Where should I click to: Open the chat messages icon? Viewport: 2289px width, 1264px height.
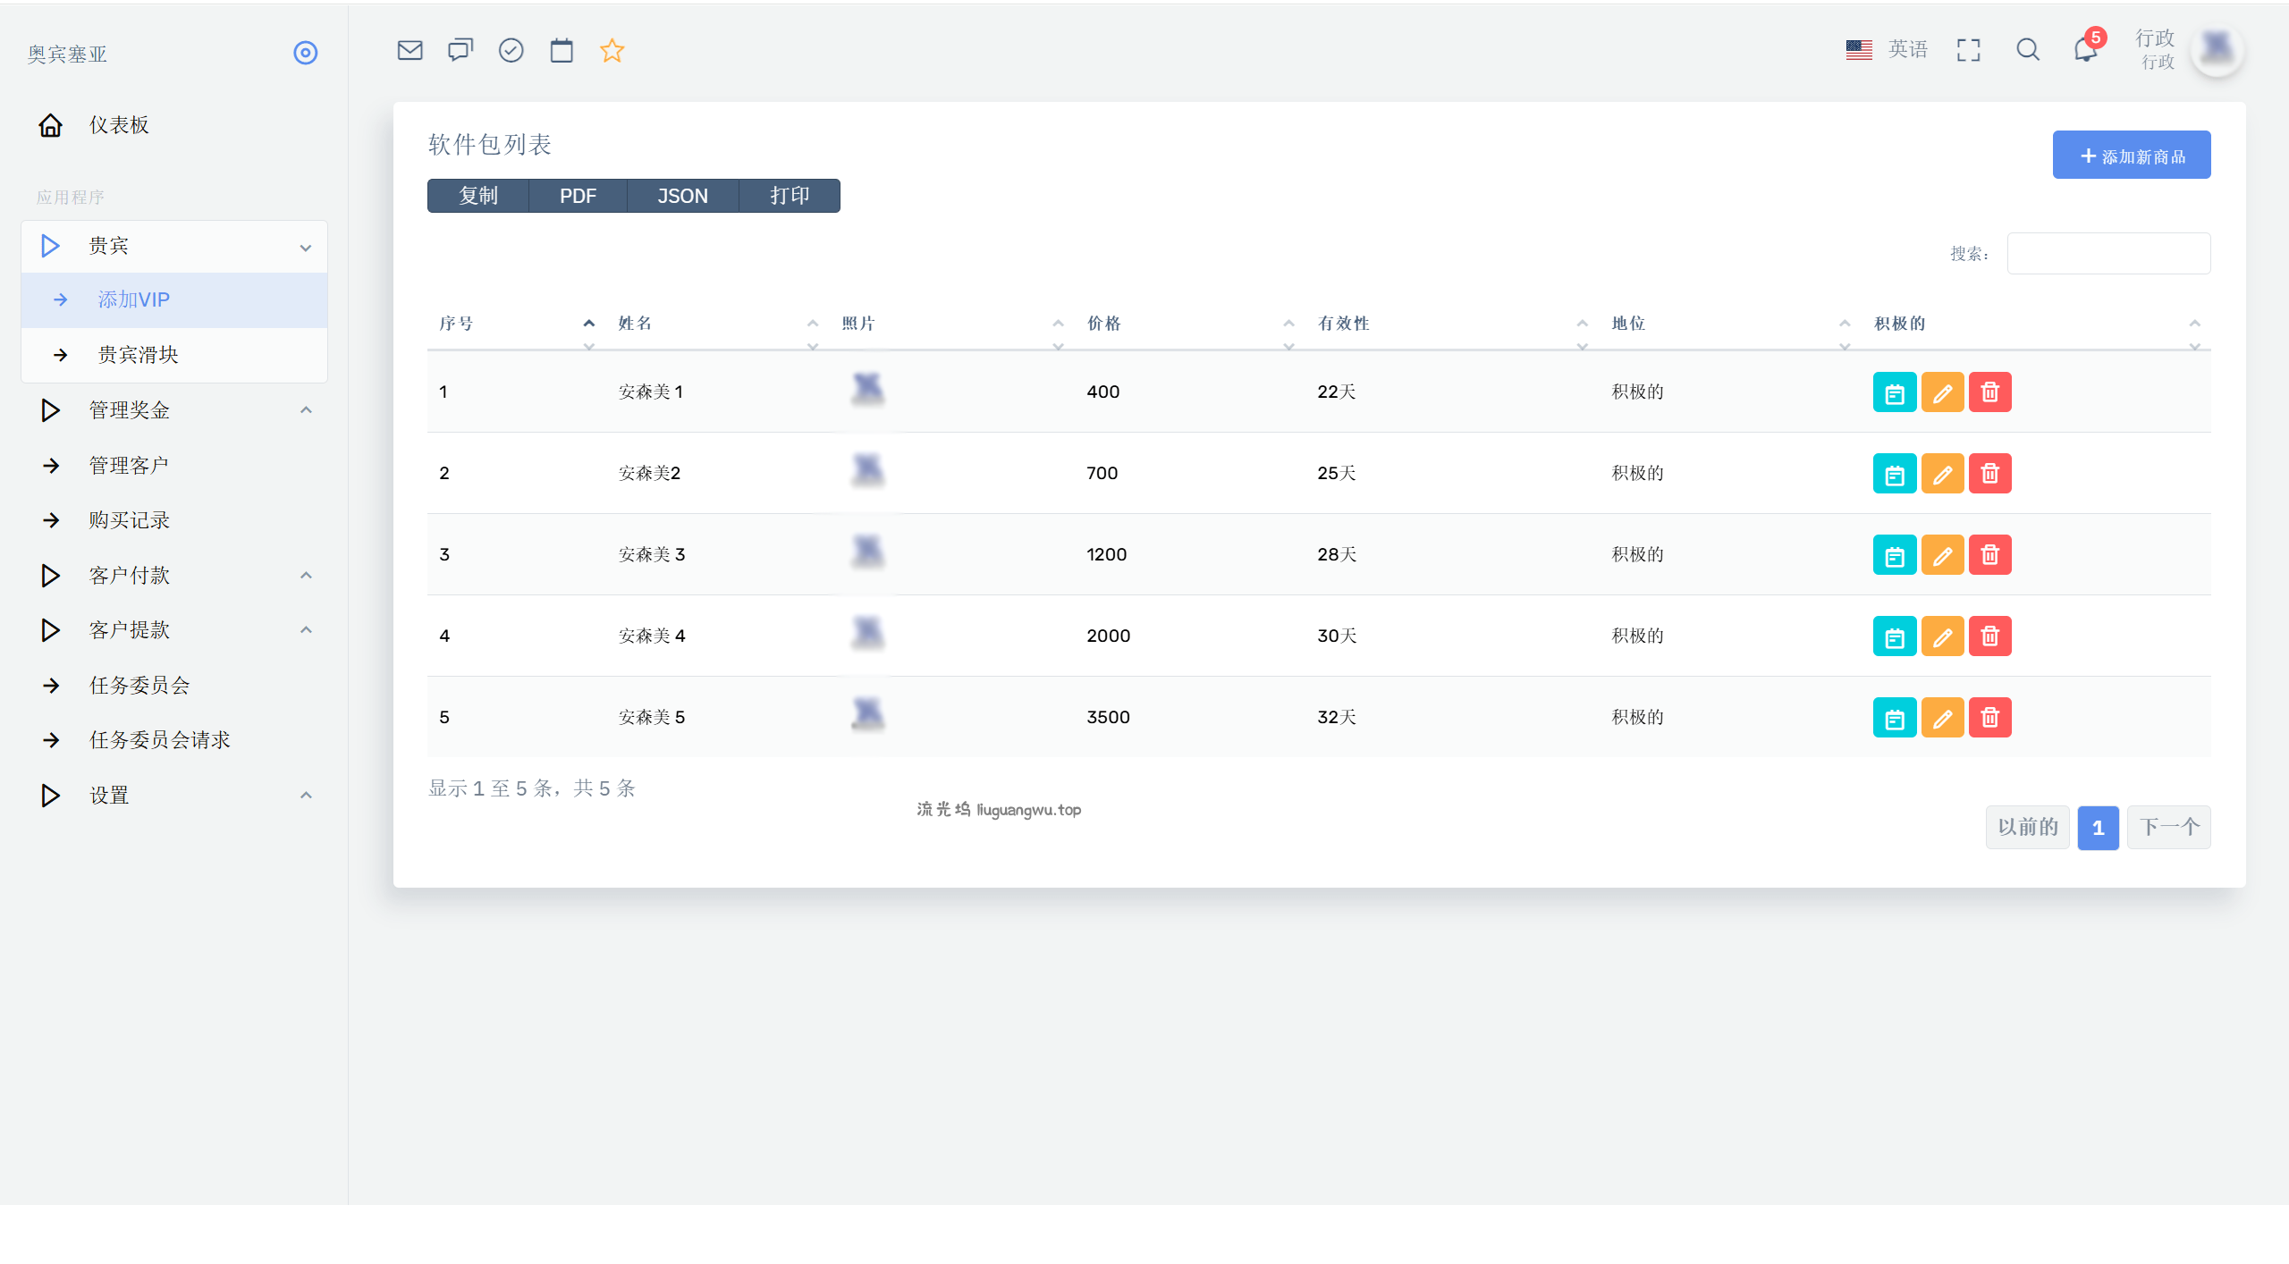[460, 50]
